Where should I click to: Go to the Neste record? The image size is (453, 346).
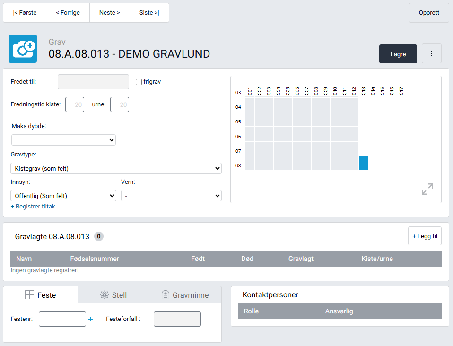(x=109, y=13)
